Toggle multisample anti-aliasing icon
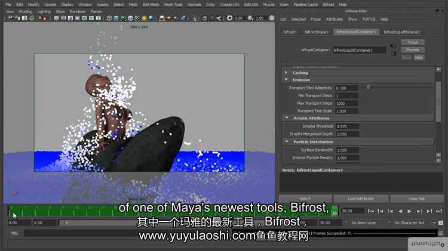 tap(176, 18)
